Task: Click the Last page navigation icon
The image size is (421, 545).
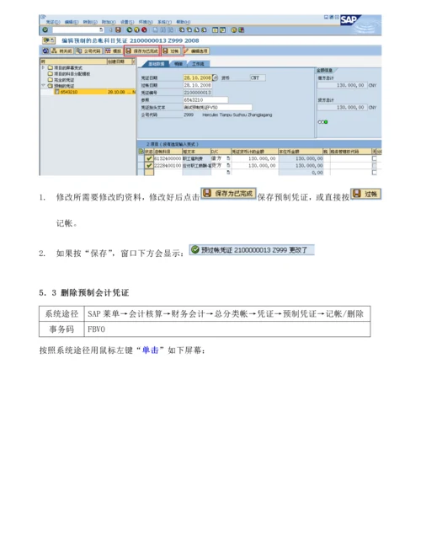Action: click(x=204, y=29)
